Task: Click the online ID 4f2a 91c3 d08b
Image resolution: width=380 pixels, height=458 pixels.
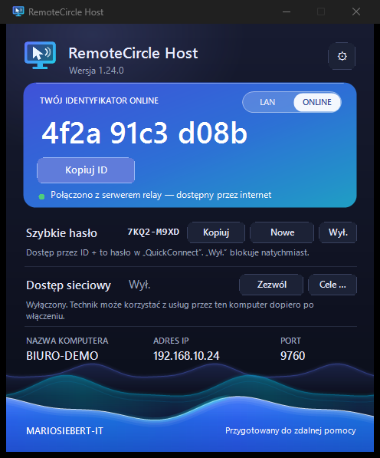Action: tap(144, 133)
